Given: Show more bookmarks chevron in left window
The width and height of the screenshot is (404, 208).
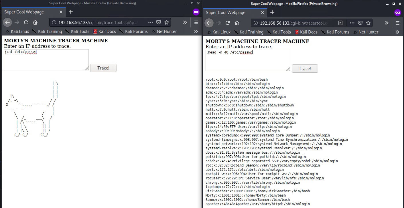Looking at the screenshot, I should 196,31.
